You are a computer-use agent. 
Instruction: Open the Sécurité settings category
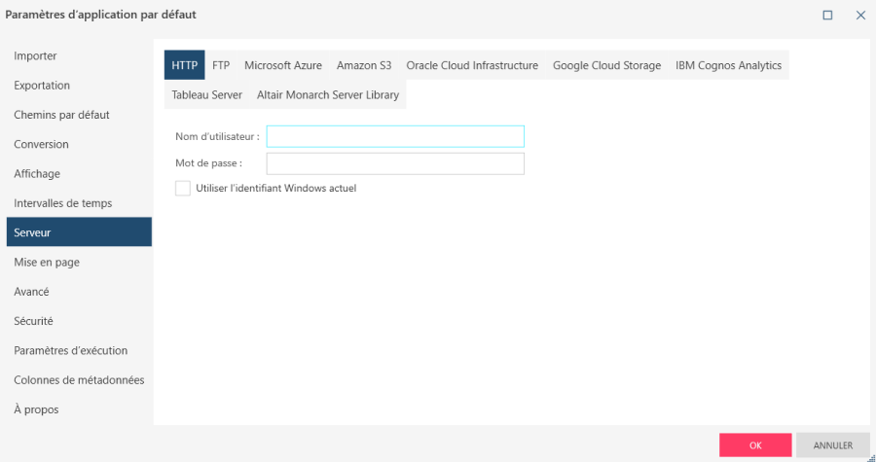33,321
